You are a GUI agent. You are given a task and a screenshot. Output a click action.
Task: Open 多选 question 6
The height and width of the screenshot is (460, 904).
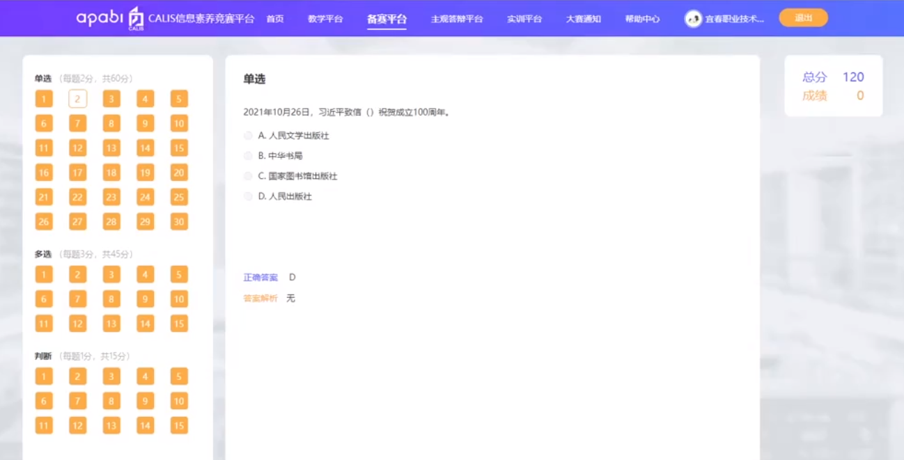tap(44, 299)
